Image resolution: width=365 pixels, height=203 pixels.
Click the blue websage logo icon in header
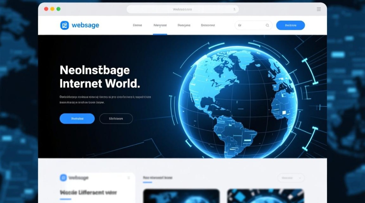click(x=65, y=25)
